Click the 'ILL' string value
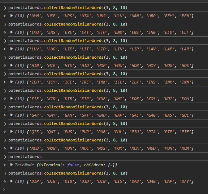208x194 pixels. coord(118,82)
